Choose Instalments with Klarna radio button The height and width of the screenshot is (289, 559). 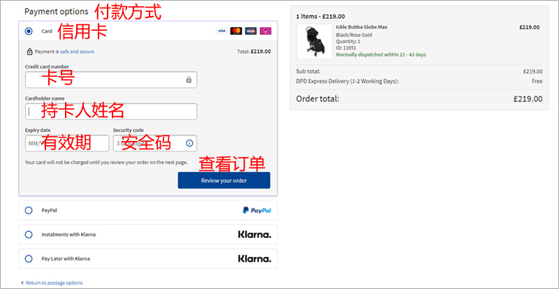[x=29, y=235]
